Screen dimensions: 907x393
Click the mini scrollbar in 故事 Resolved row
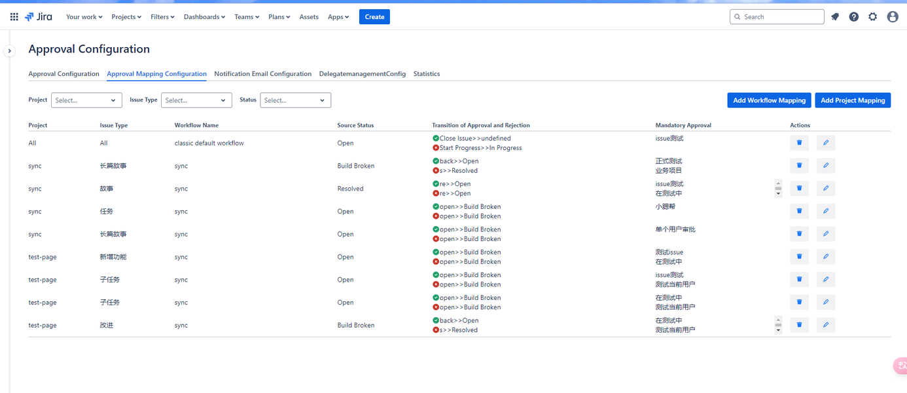click(778, 189)
